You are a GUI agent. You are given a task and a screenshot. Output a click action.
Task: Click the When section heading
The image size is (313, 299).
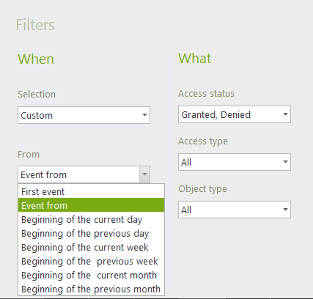tap(36, 59)
